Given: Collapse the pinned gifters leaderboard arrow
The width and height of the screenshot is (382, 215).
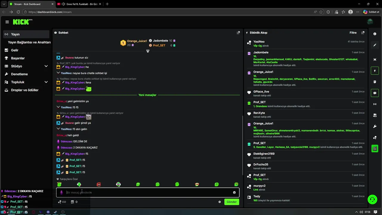Looking at the screenshot, I should pyautogui.click(x=148, y=51).
